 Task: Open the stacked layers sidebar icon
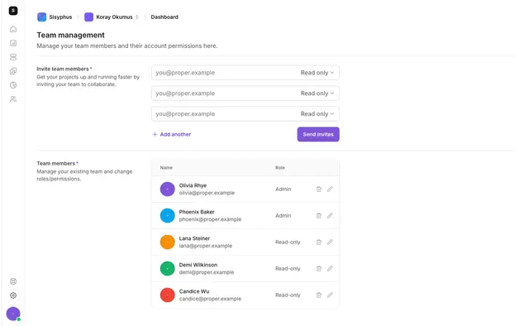click(13, 57)
